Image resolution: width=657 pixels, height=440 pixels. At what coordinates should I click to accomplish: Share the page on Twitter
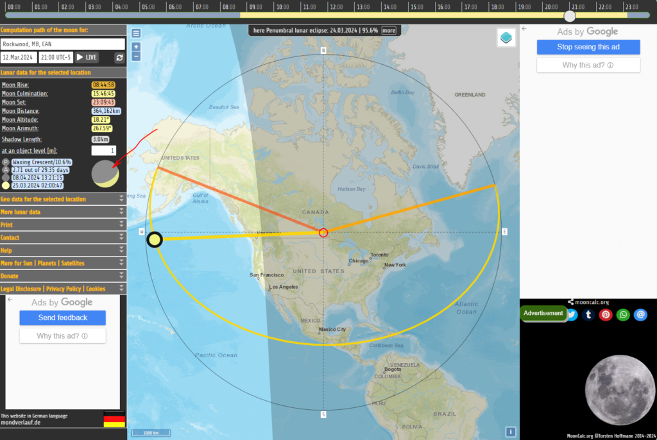572,315
